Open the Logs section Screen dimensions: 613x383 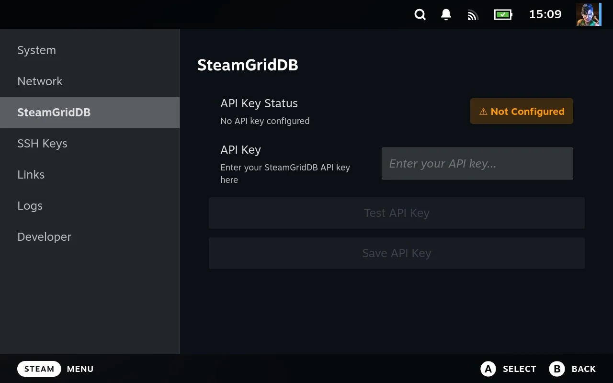pos(90,206)
